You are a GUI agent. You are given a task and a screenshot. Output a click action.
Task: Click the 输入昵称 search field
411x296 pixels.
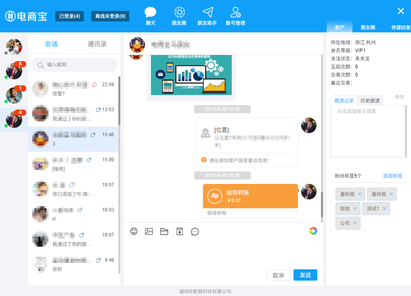click(74, 65)
